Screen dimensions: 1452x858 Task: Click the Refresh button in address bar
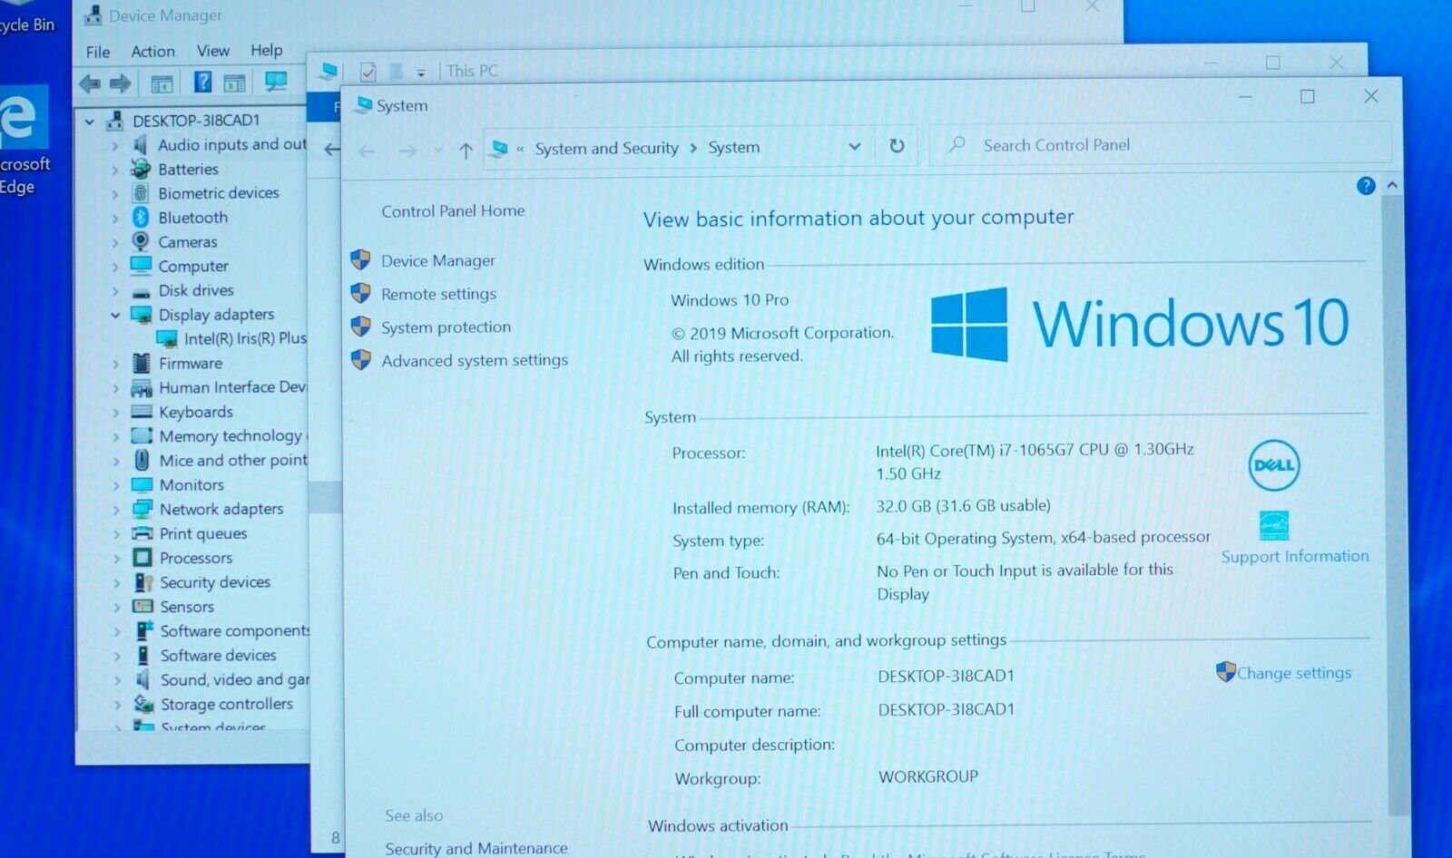(897, 146)
